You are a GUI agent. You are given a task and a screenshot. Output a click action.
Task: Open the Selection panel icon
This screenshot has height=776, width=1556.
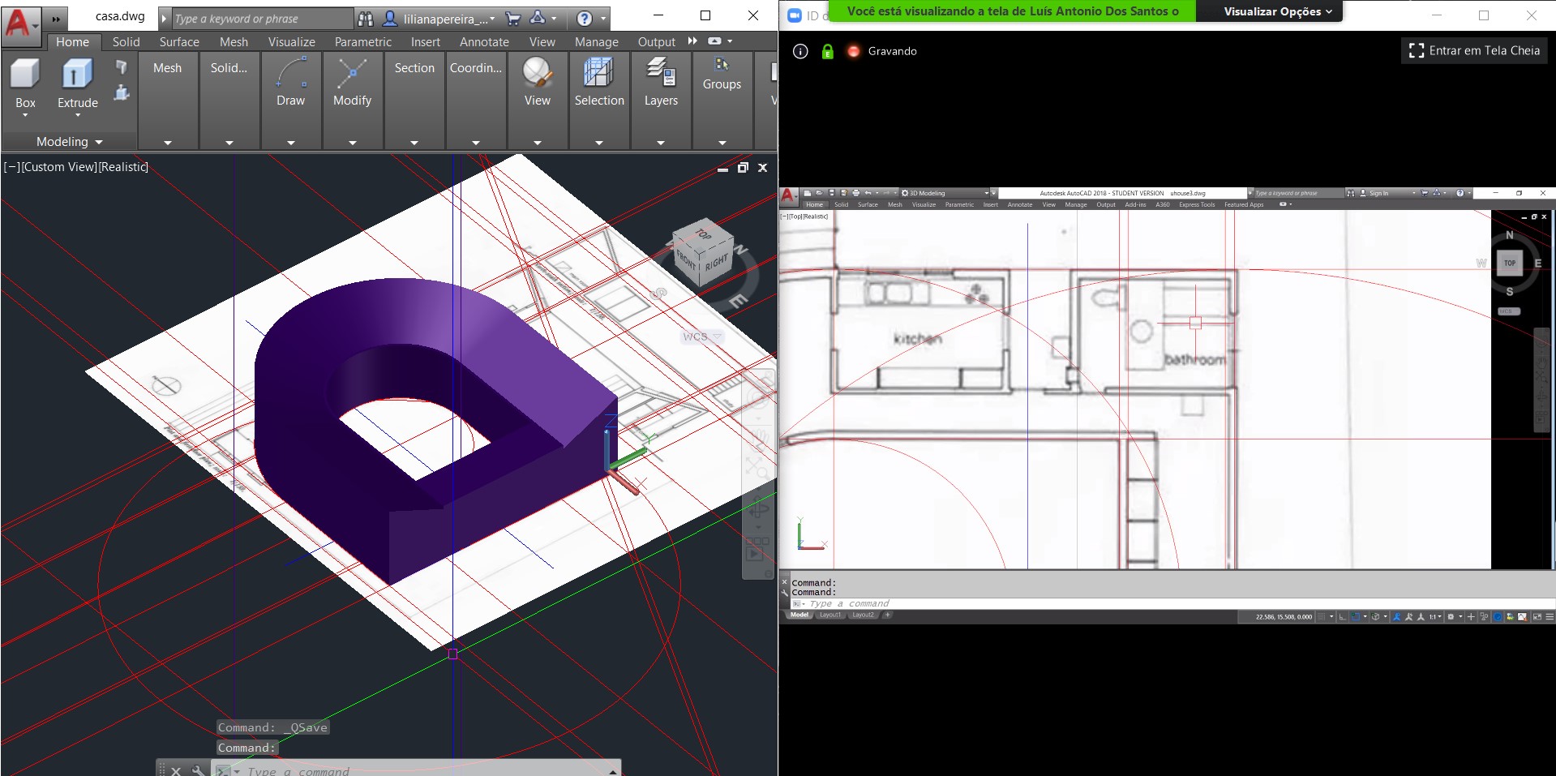(598, 73)
